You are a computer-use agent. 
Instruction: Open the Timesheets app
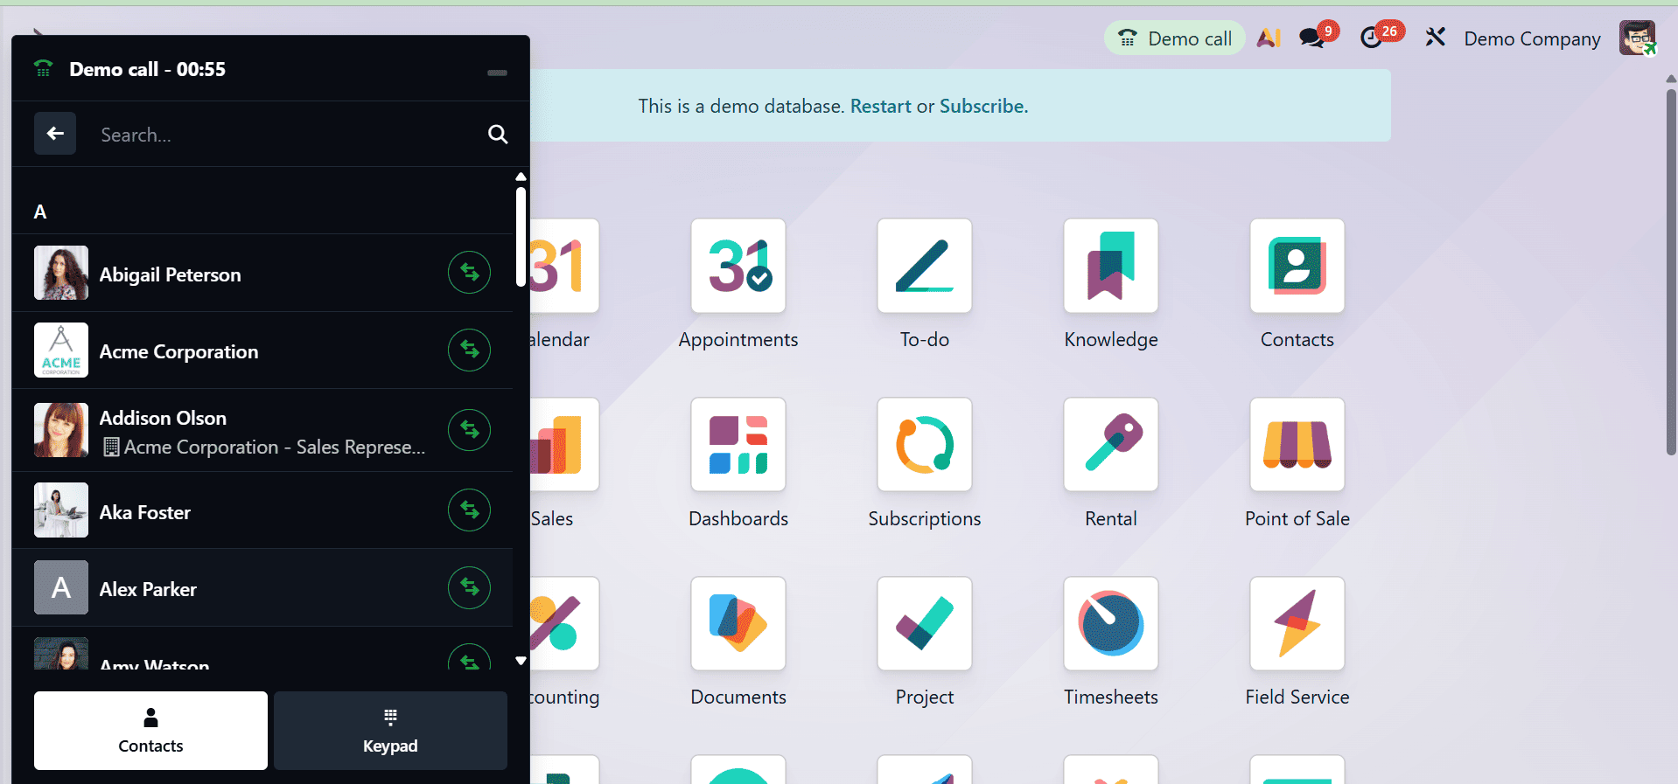click(x=1110, y=624)
